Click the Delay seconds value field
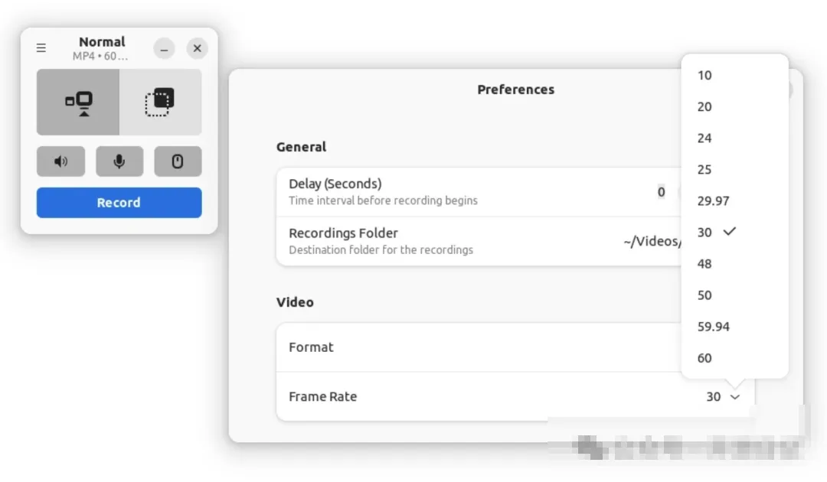Image resolution: width=827 pixels, height=482 pixels. pos(662,192)
